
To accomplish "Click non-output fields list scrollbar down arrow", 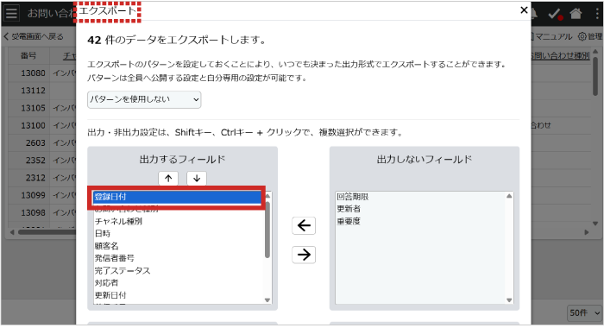I will click(x=509, y=300).
